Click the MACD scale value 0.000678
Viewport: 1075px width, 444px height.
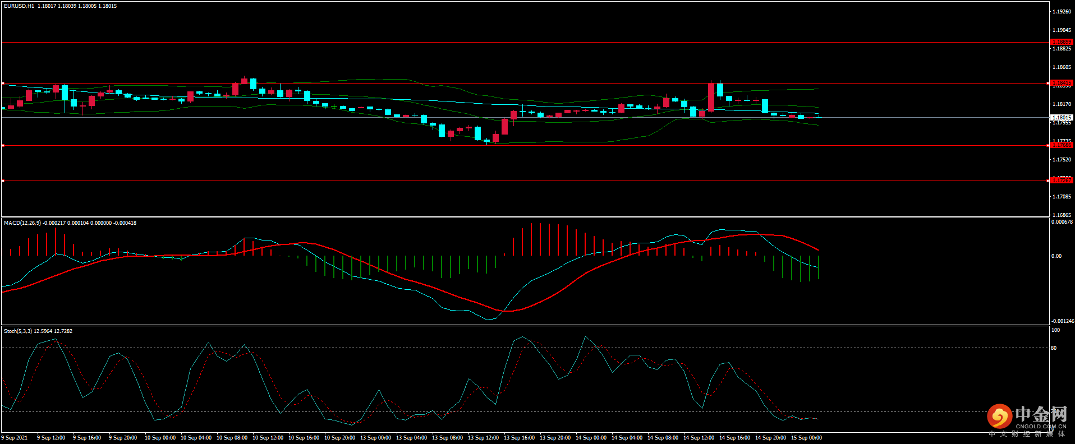pos(1062,222)
